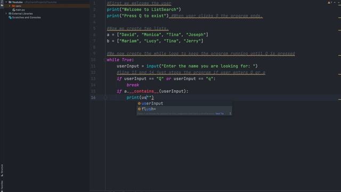
Task: Click the input("Enter the name...") call
Action: pyautogui.click(x=202, y=66)
